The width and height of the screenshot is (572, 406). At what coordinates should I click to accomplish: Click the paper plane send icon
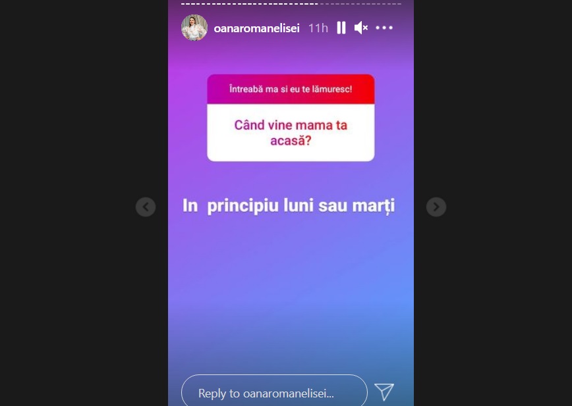(x=384, y=392)
